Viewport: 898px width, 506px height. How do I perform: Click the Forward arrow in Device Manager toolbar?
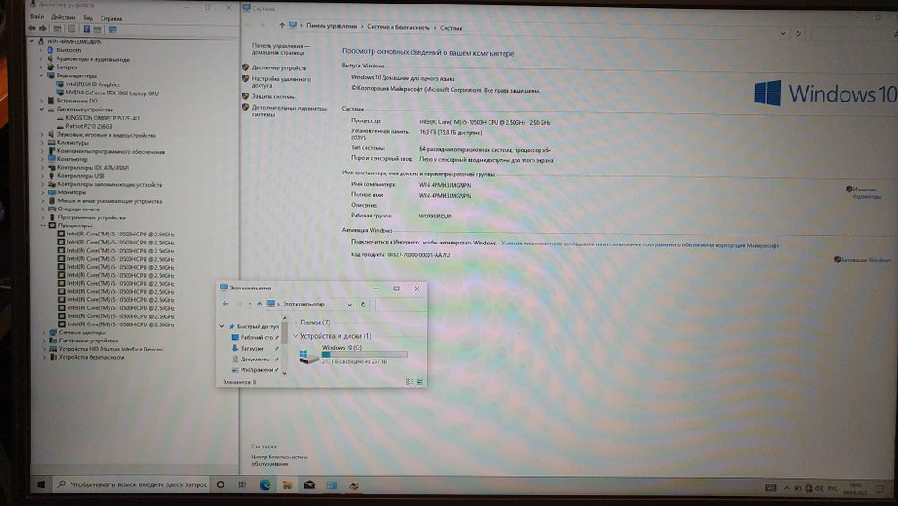click(42, 28)
